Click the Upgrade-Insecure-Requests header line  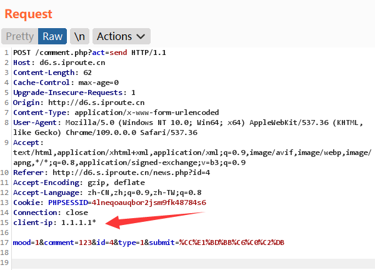[74, 92]
